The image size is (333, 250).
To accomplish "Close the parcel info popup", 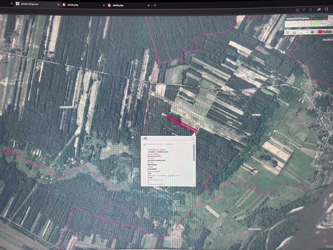I will pos(193,139).
